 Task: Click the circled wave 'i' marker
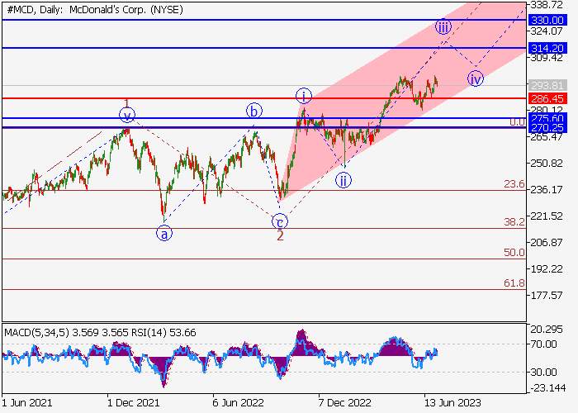[x=304, y=97]
